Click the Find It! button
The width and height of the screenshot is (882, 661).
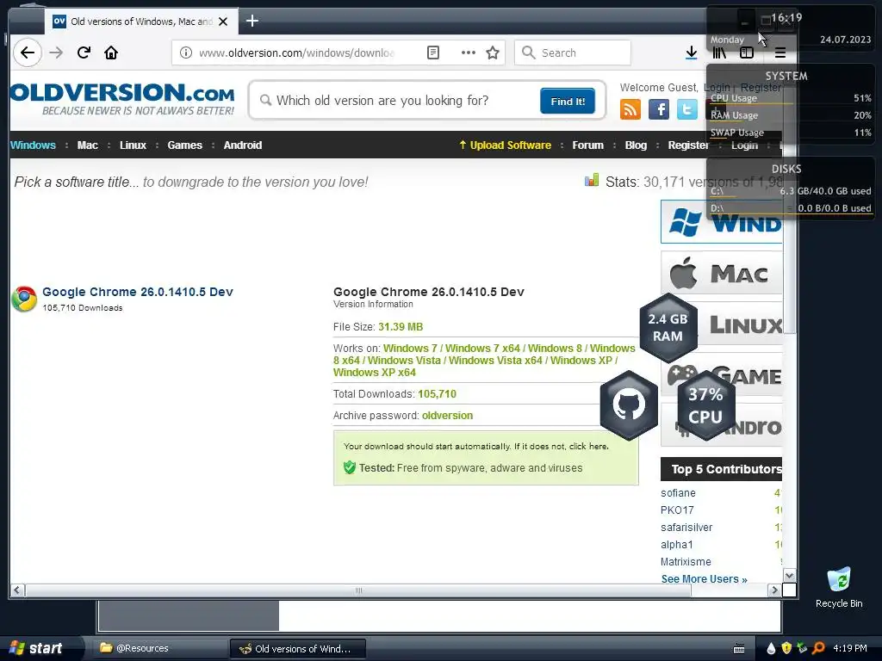[x=568, y=102]
